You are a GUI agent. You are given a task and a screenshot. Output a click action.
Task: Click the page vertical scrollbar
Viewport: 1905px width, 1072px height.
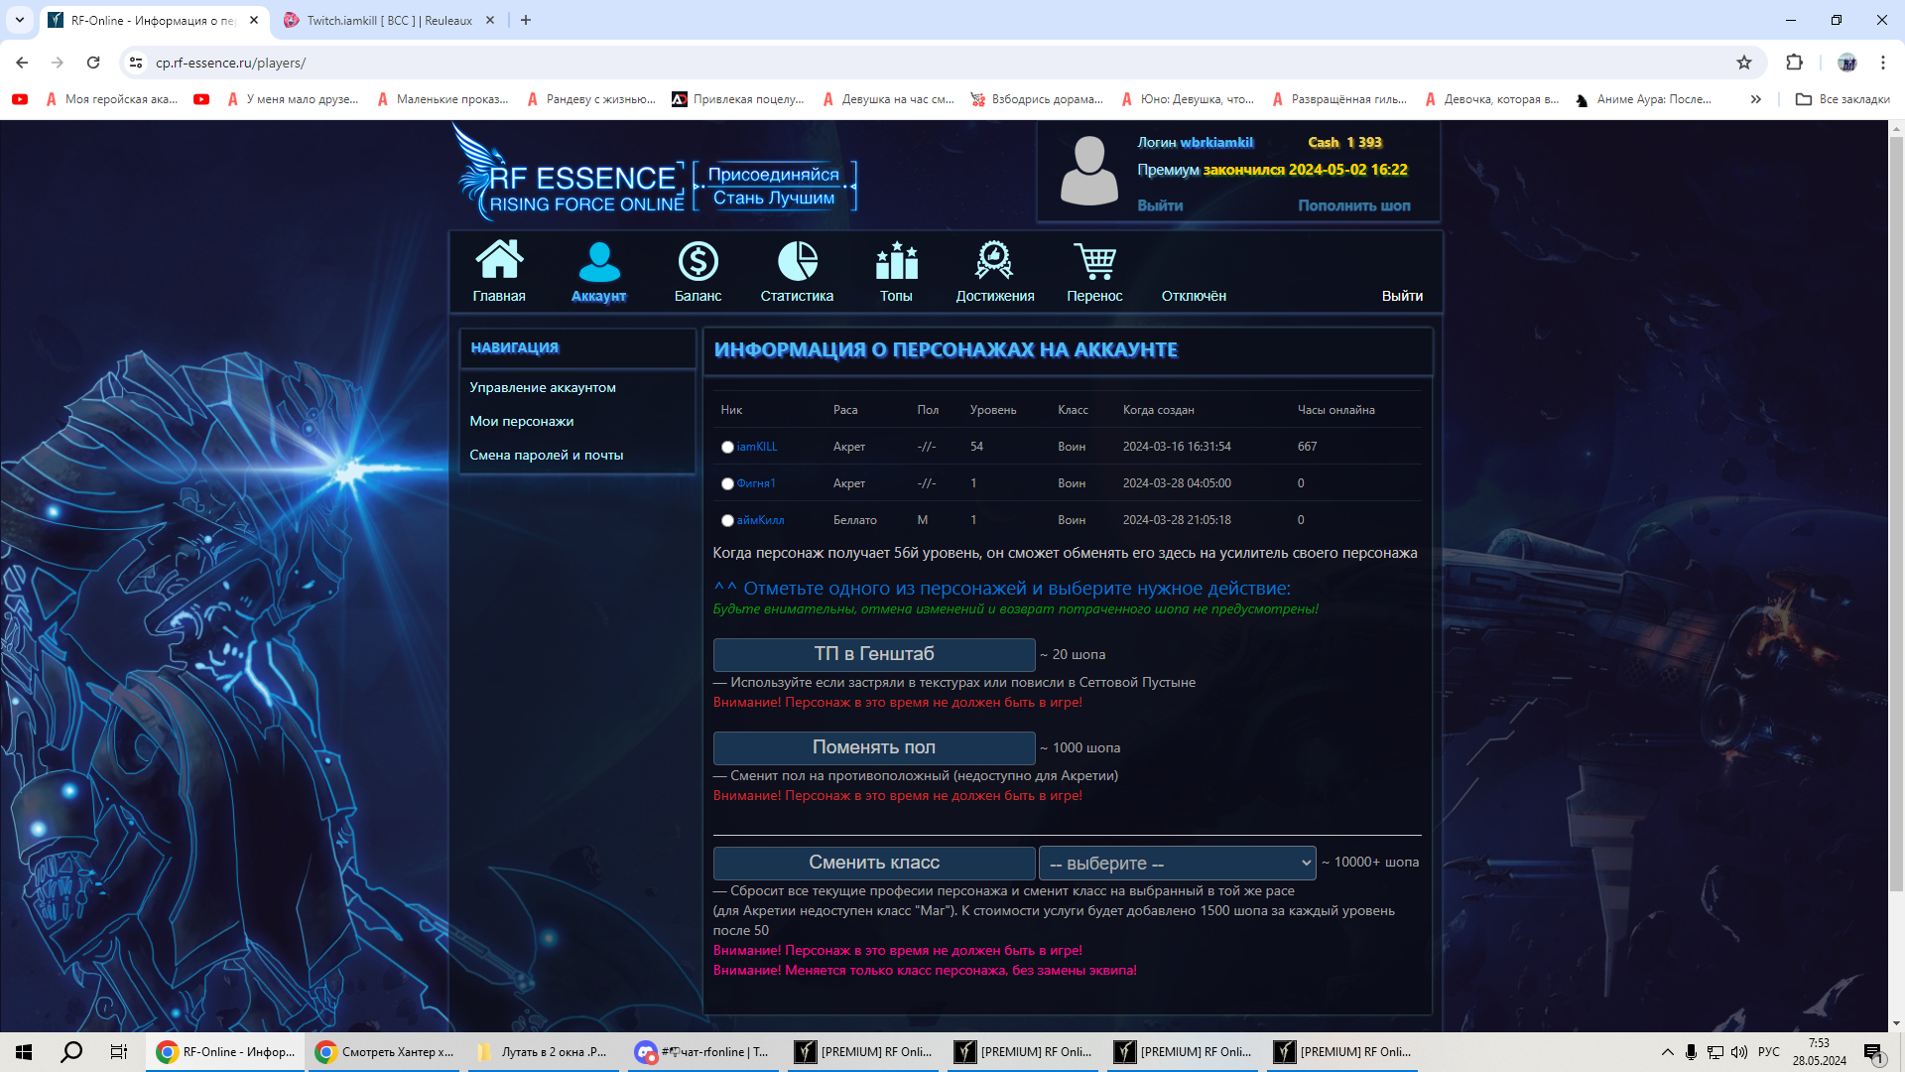(1896, 496)
